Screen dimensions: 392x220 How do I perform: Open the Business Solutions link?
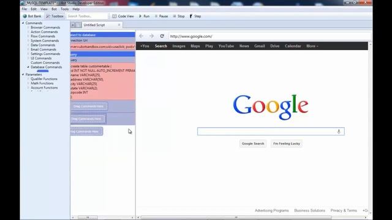click(x=310, y=210)
